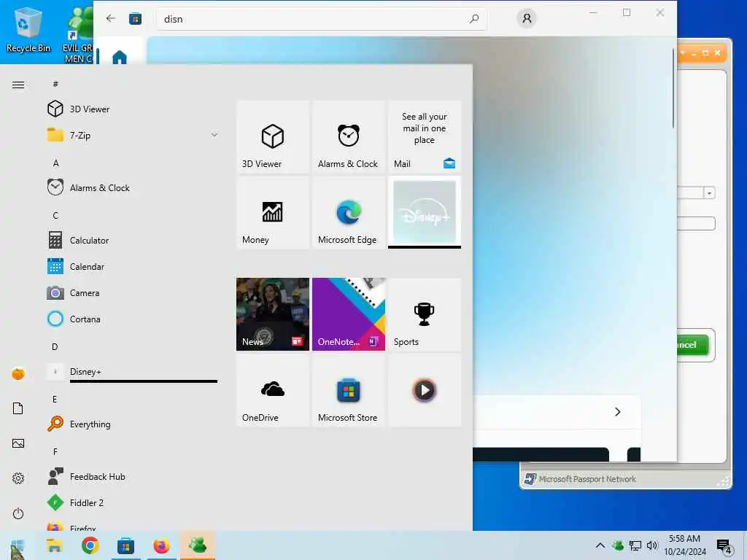Jump to letter A section header

pyautogui.click(x=55, y=163)
